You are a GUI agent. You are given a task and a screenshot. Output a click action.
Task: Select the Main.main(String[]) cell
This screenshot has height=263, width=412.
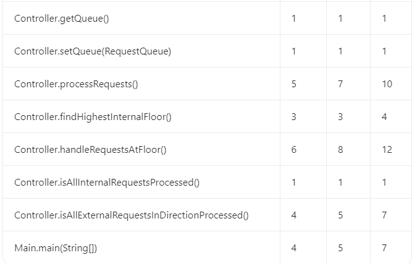tap(56, 248)
